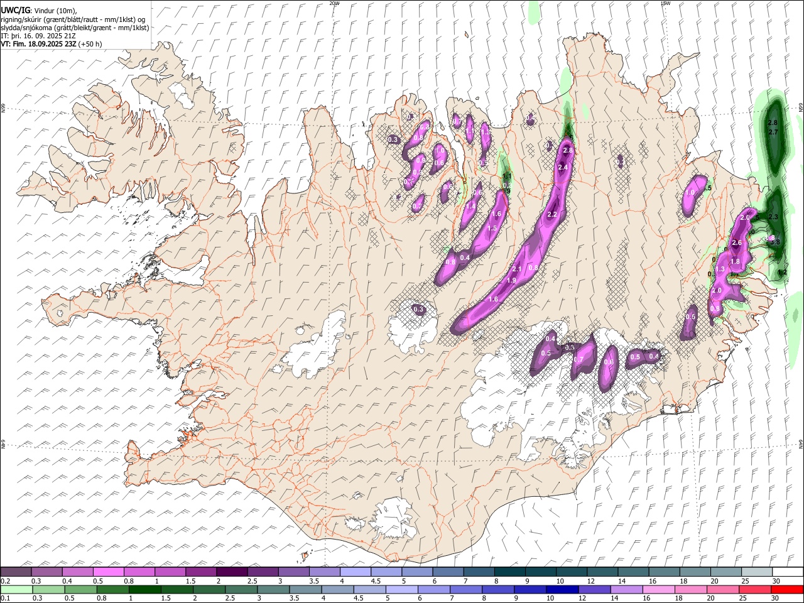Screen dimensions: 804x603
Task: Select the deep blue 10 swatch in lower legend
Action: tap(562, 589)
